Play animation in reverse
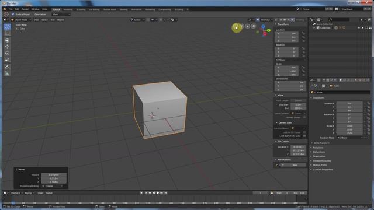374x210 pixels. [154, 193]
